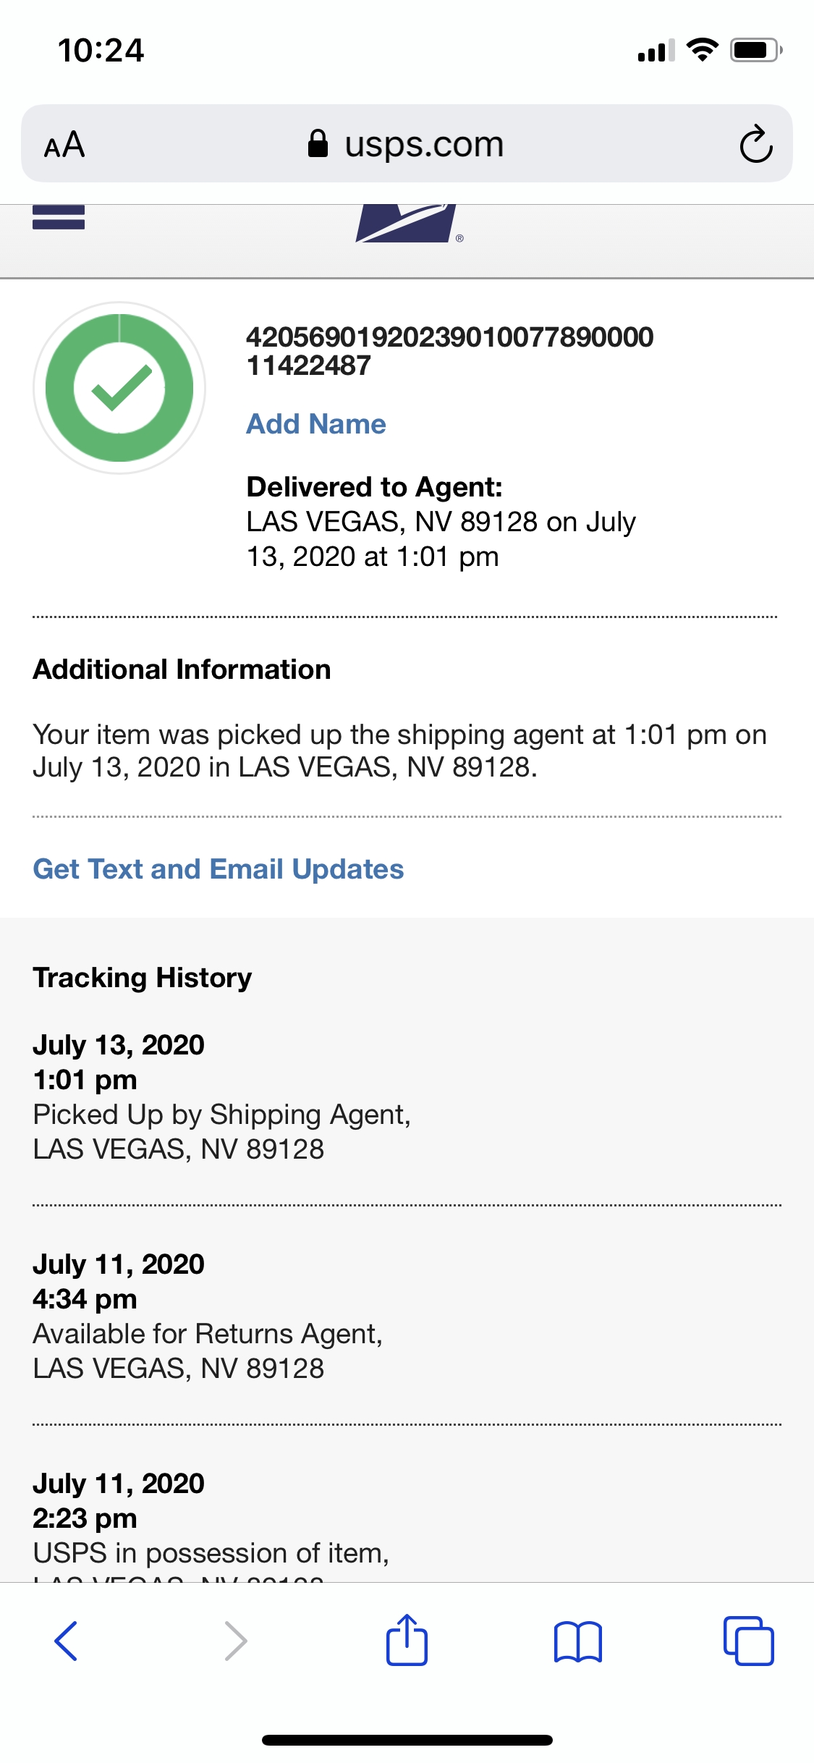The width and height of the screenshot is (814, 1763).
Task: Tap the usps.com address bar
Action: [x=423, y=144]
